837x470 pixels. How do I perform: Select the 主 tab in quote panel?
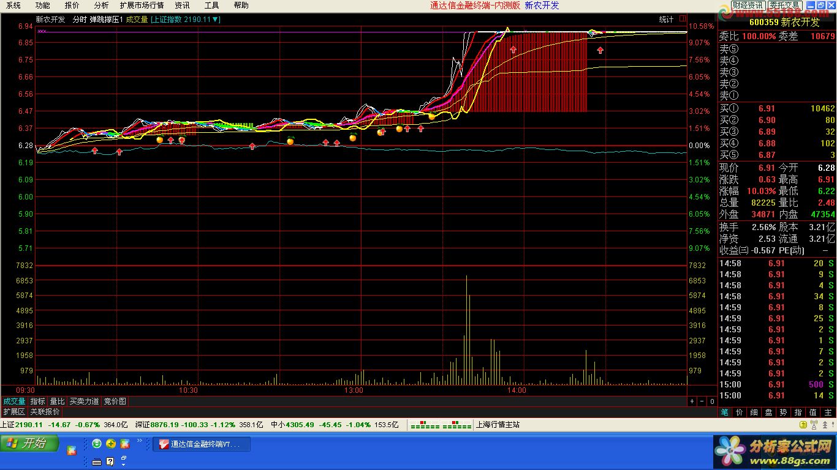click(x=828, y=412)
